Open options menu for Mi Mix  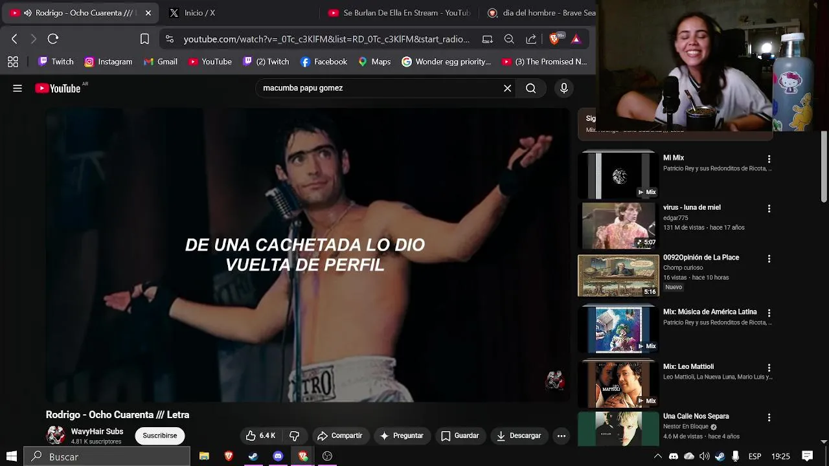pyautogui.click(x=769, y=159)
